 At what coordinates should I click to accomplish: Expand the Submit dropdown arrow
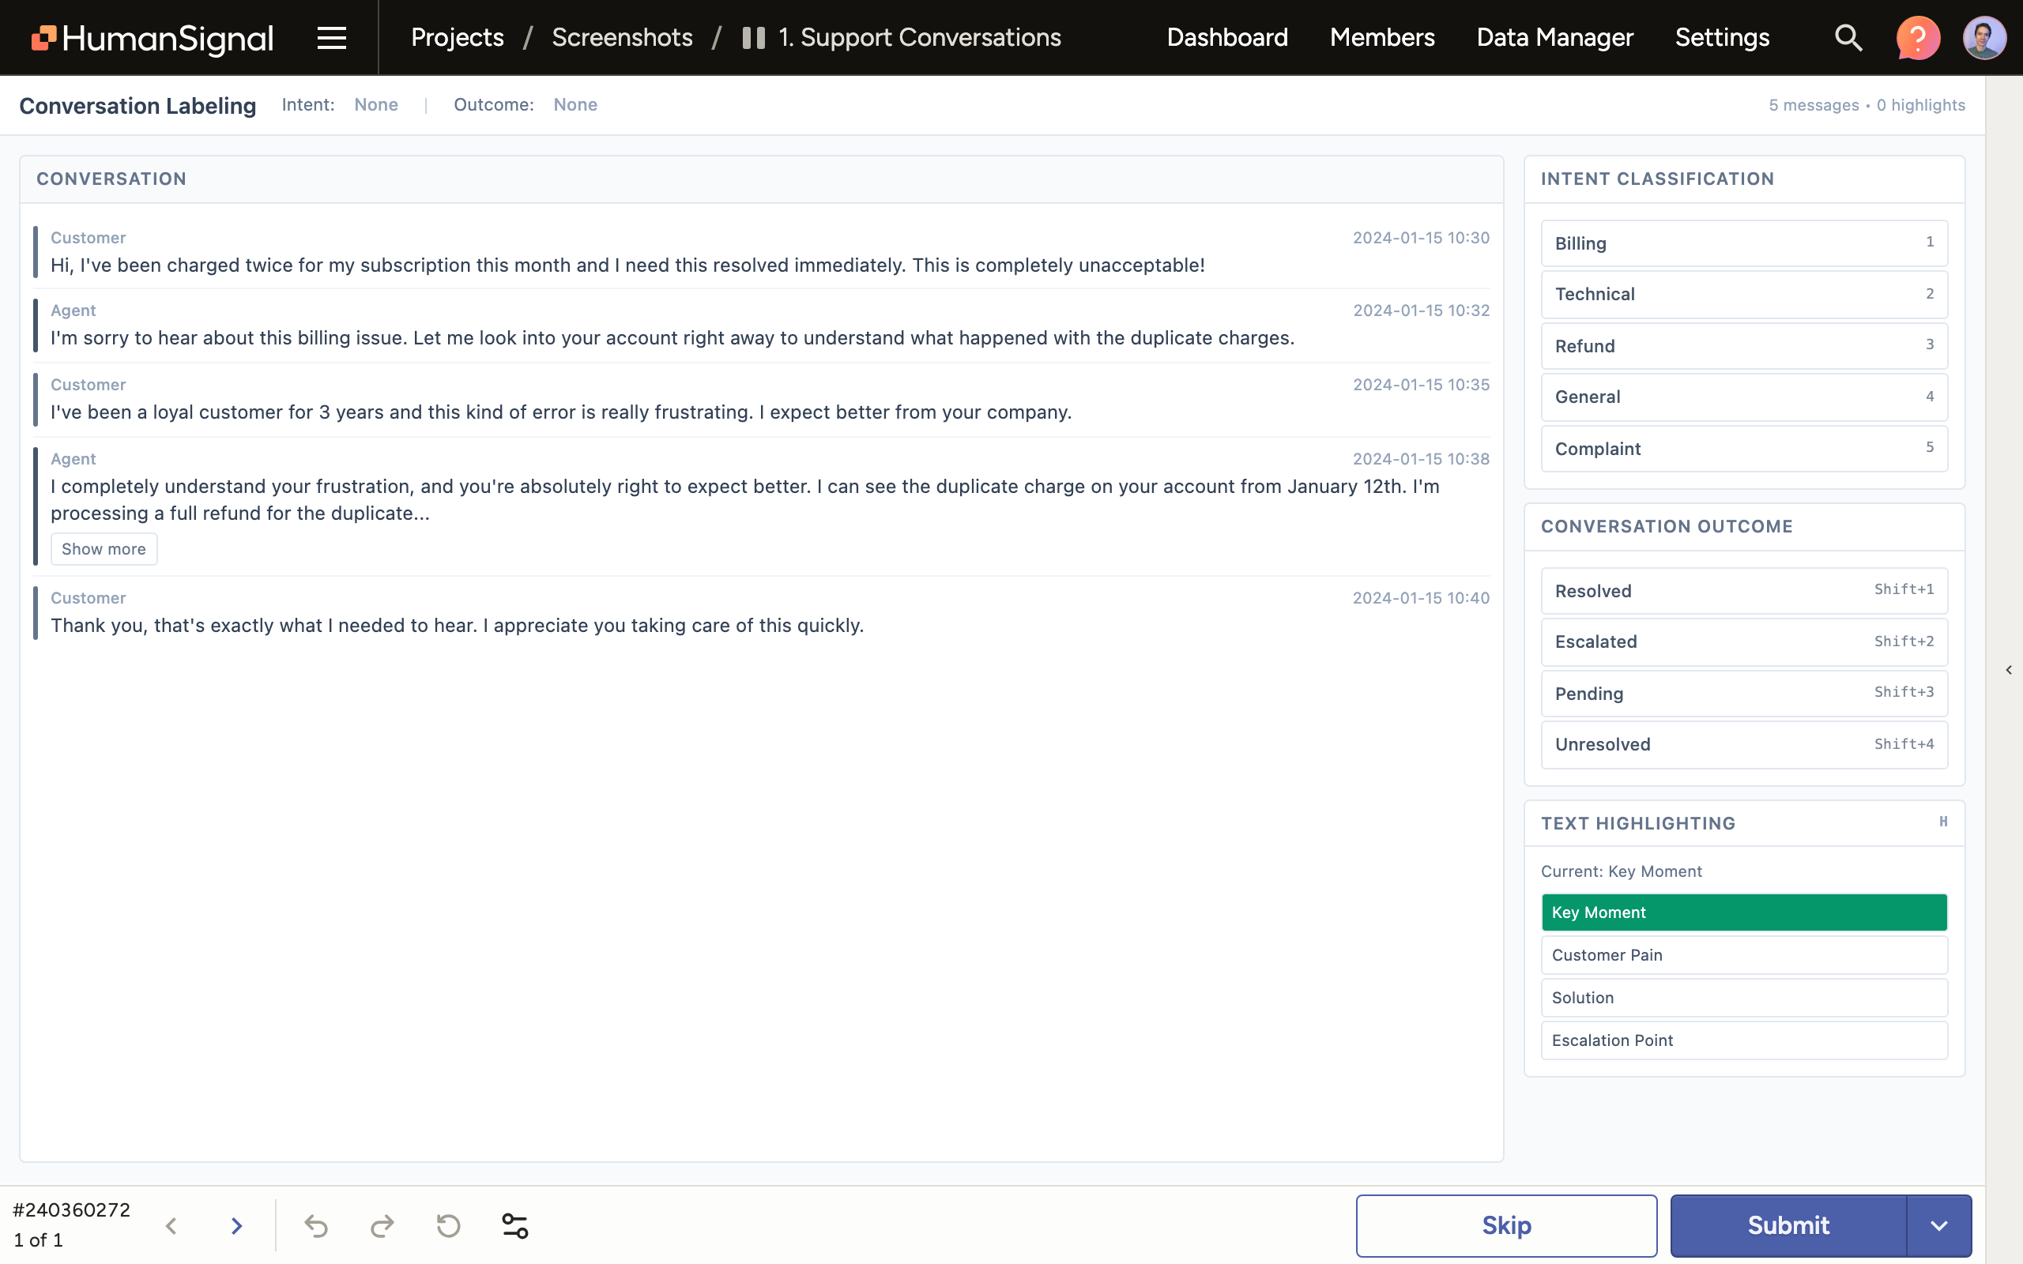(1938, 1225)
